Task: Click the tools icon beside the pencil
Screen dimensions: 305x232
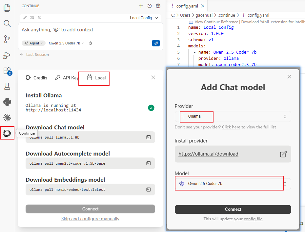Action: pyautogui.click(x=32, y=18)
